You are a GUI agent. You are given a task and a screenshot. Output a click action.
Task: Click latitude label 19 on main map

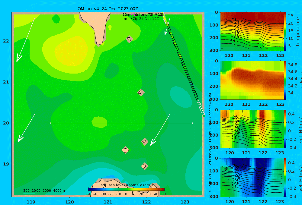6,164
